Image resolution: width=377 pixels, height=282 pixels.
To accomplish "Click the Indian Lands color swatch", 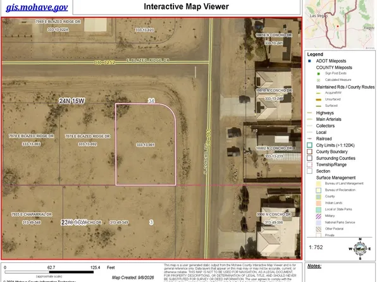I will click(x=319, y=203).
